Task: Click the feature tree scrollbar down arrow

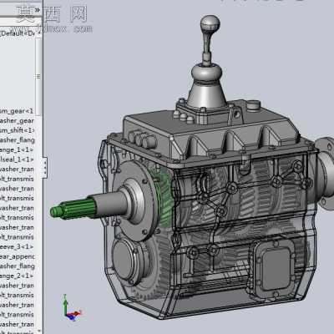Action: (x=39, y=331)
